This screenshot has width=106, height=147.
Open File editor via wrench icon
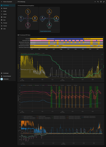[x=8, y=23]
